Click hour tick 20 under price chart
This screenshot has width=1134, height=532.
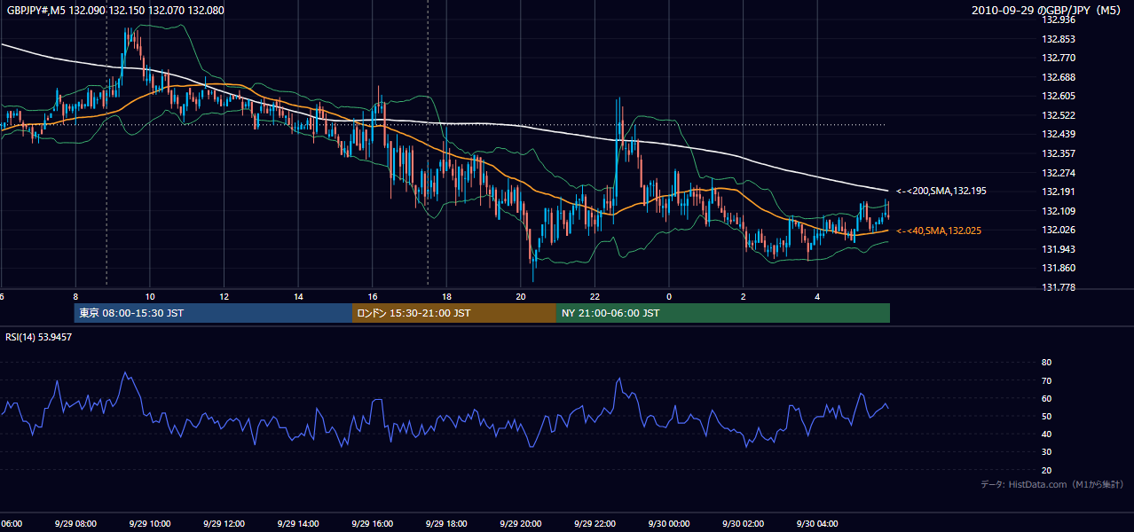521,296
